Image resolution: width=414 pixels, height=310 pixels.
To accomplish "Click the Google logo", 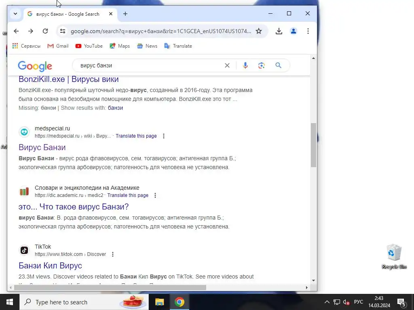I will pyautogui.click(x=35, y=66).
